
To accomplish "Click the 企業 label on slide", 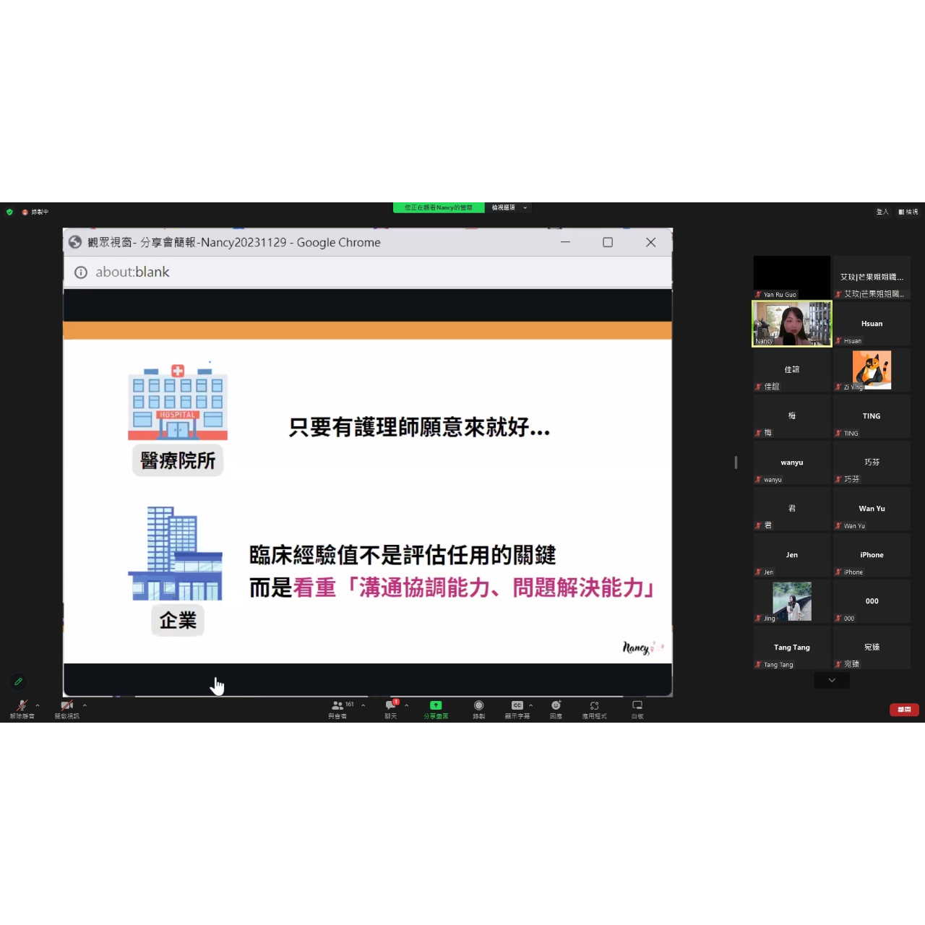I will click(x=178, y=620).
